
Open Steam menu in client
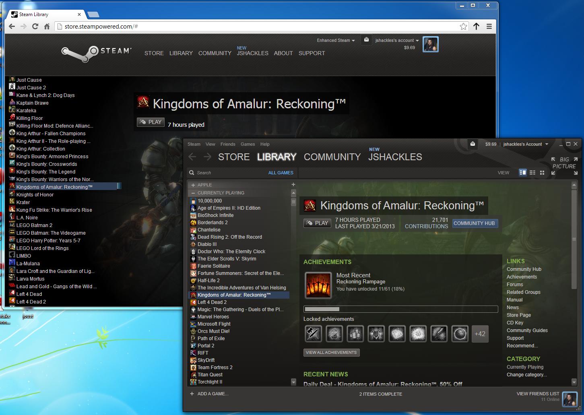pyautogui.click(x=194, y=144)
